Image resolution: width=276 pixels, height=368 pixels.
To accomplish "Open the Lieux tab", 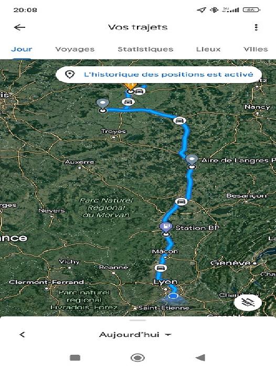I will coord(208,49).
